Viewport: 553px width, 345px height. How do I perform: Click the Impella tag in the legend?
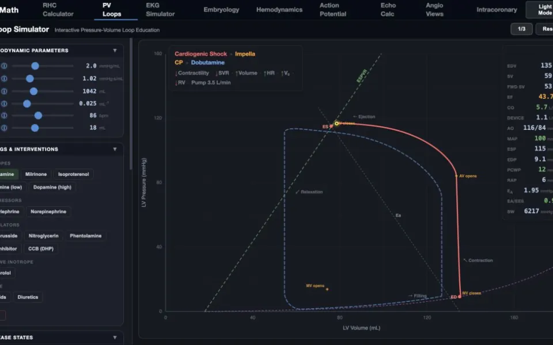(245, 54)
